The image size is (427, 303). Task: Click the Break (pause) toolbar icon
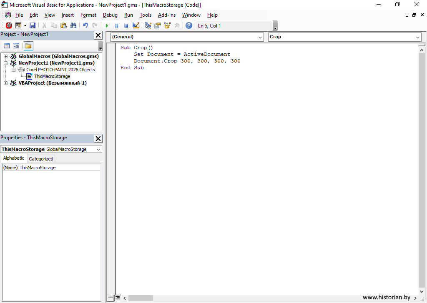pyautogui.click(x=116, y=26)
